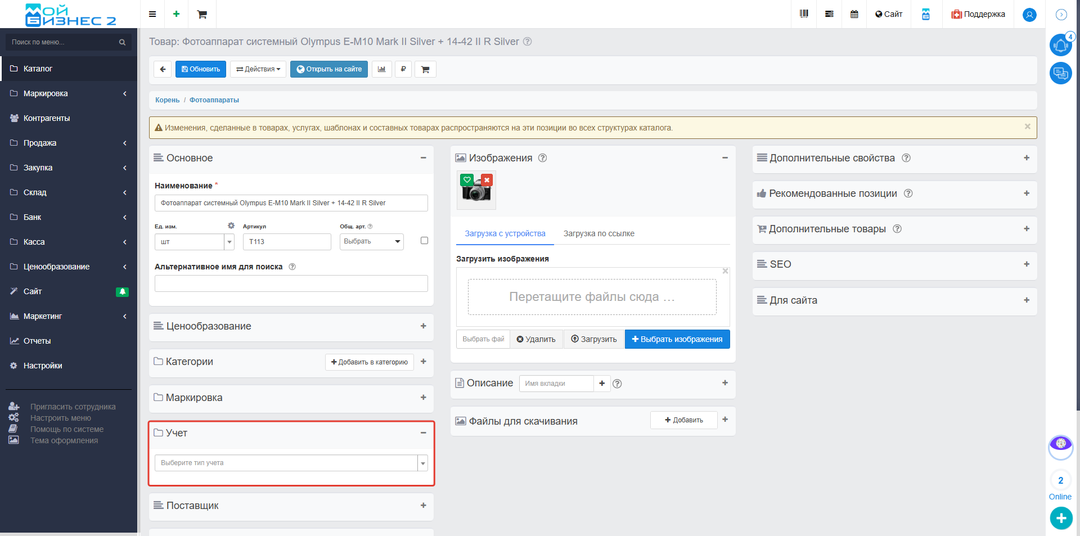Expand Рекомендованные позиции section

pos(1027,193)
